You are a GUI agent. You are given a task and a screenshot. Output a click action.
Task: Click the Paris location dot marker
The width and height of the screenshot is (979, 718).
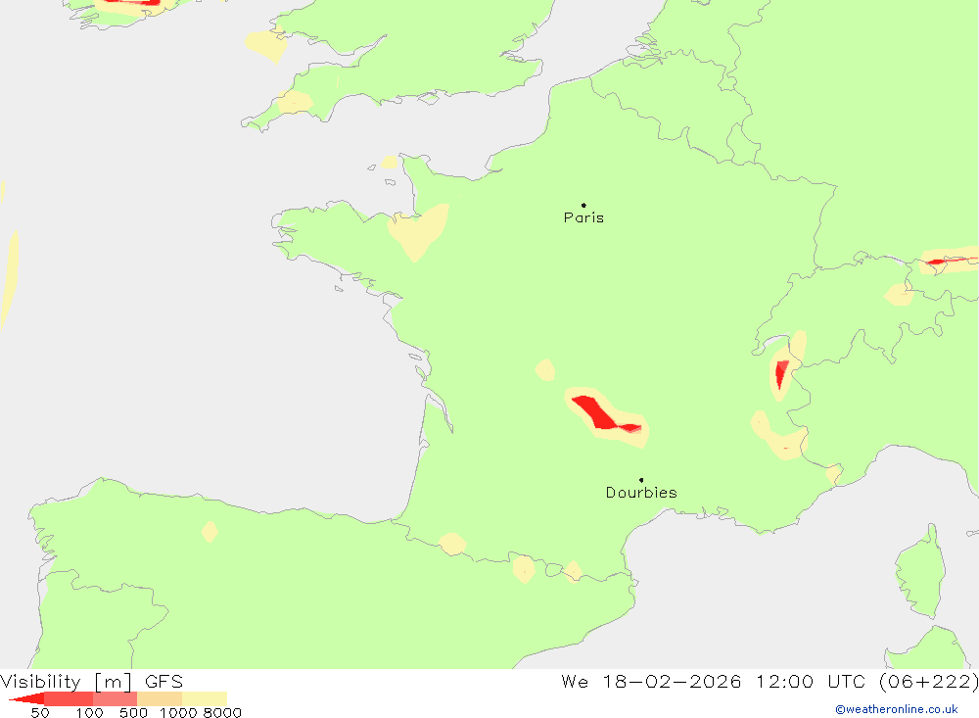[583, 205]
